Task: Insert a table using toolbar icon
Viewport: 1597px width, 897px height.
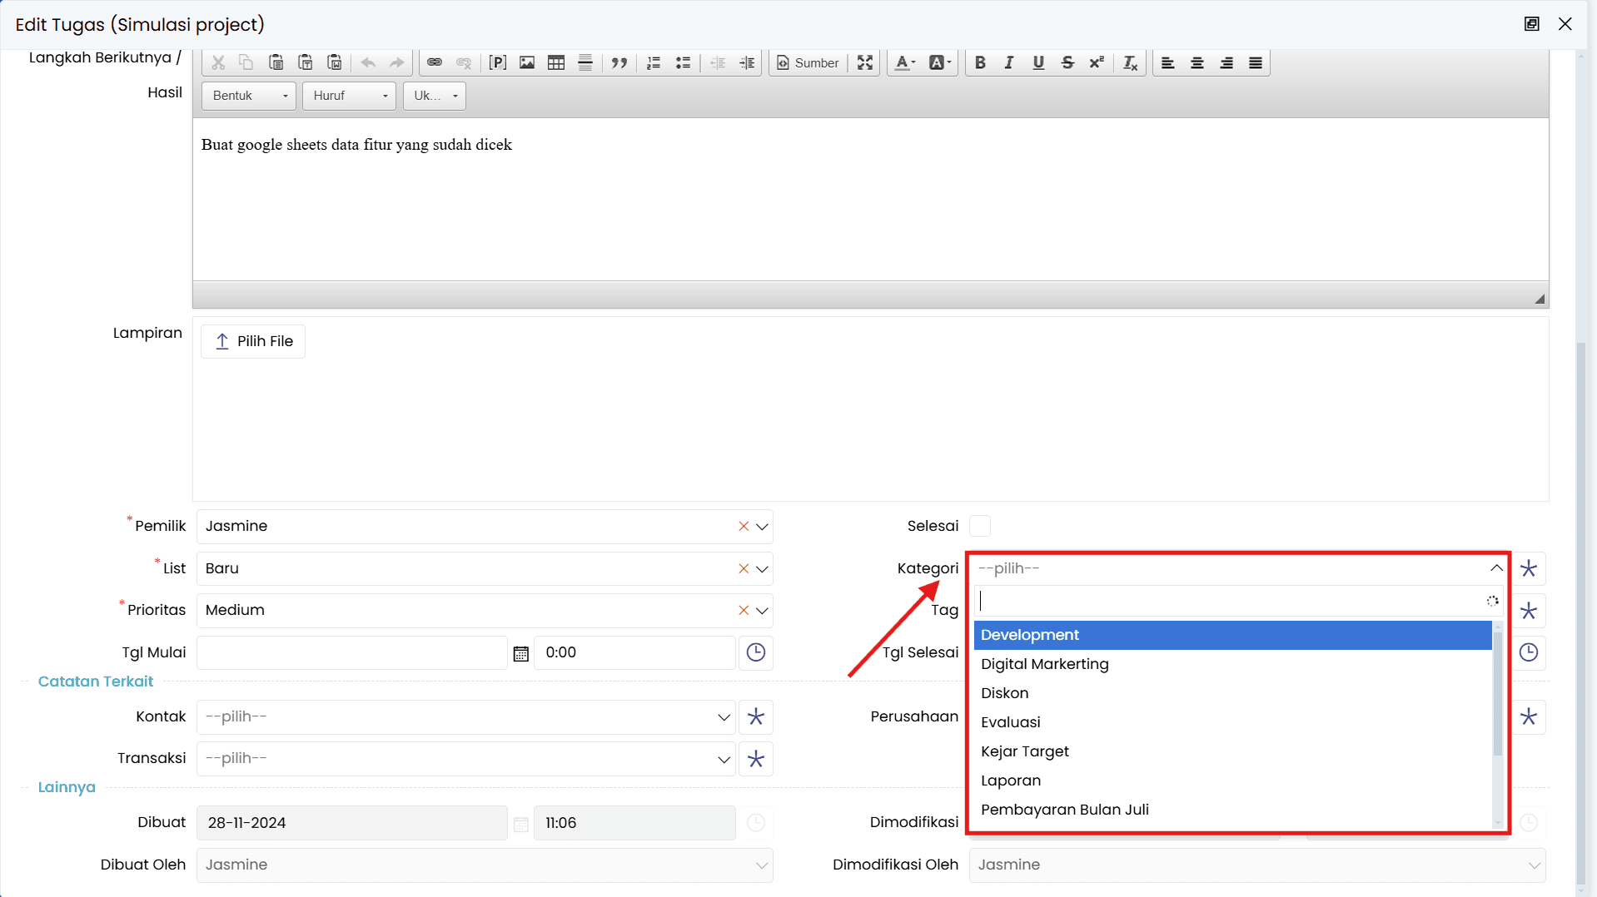Action: [556, 62]
